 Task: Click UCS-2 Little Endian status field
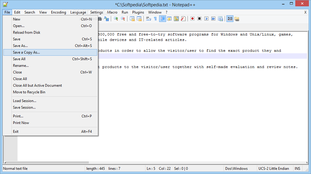(274, 169)
